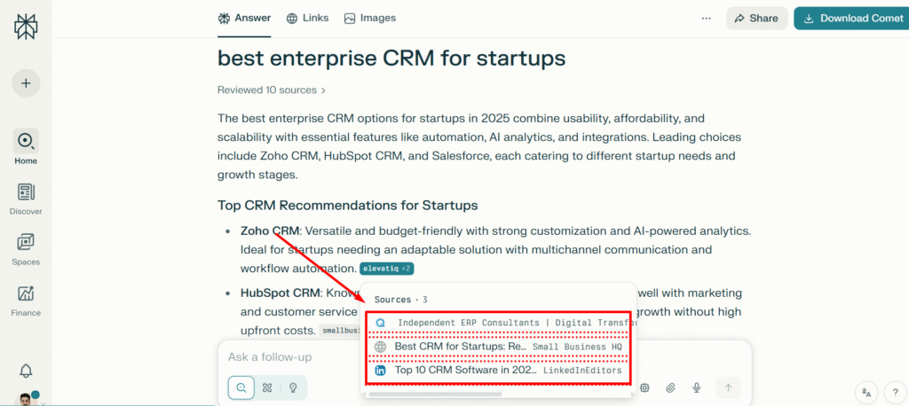Click the Perplexity logo in the sidebar

coord(26,27)
